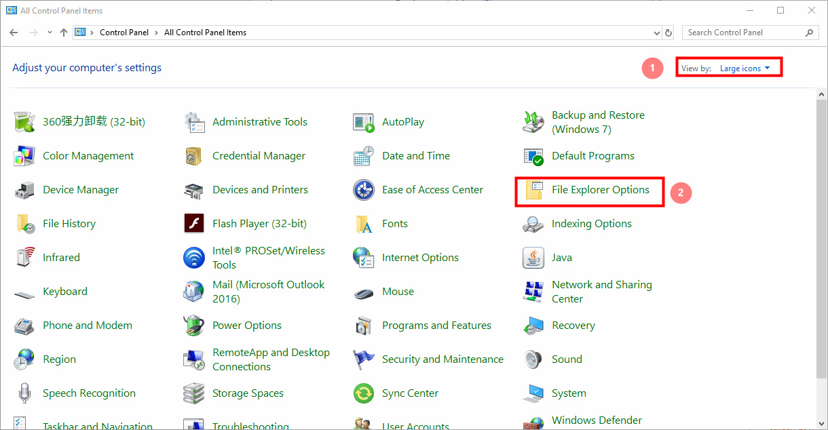
Task: Open the Backup and Restore icon
Action: pyautogui.click(x=533, y=122)
